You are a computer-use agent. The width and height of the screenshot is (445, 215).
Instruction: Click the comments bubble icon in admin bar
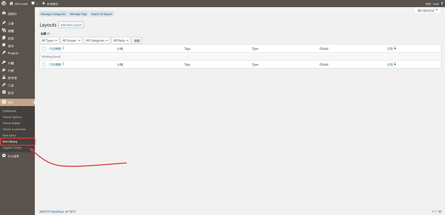point(33,4)
